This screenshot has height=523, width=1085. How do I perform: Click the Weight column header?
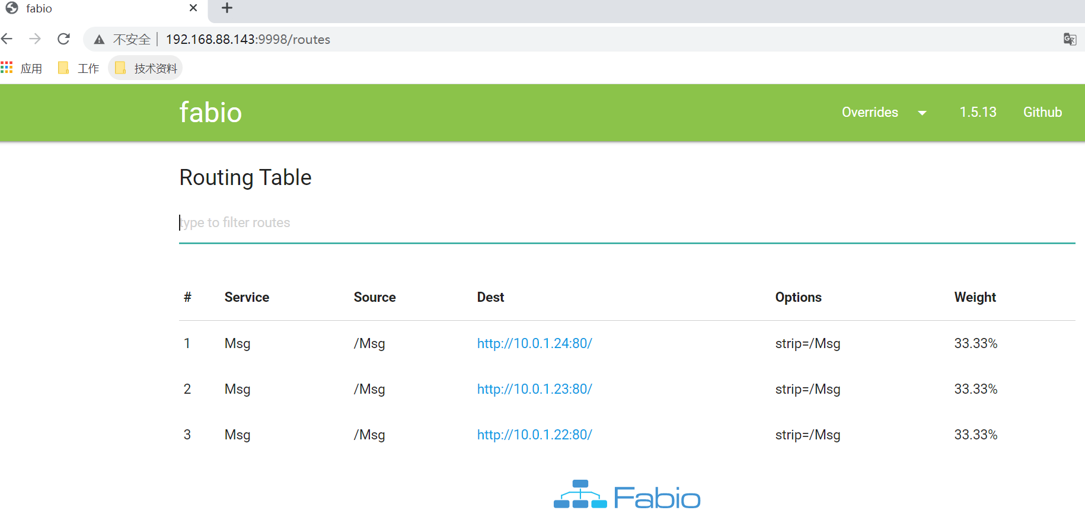tap(975, 297)
